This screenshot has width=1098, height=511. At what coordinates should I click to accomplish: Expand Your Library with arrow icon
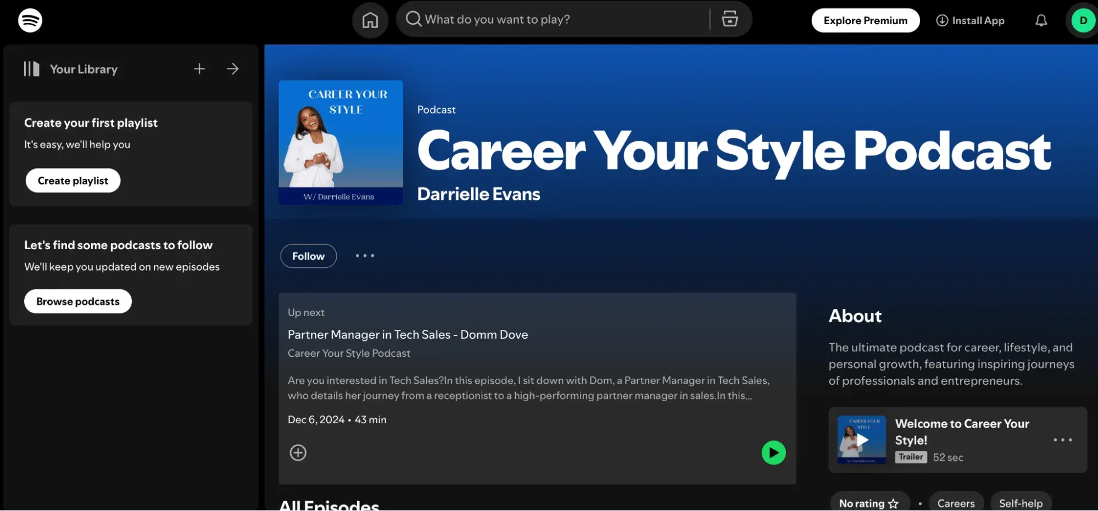(x=232, y=69)
